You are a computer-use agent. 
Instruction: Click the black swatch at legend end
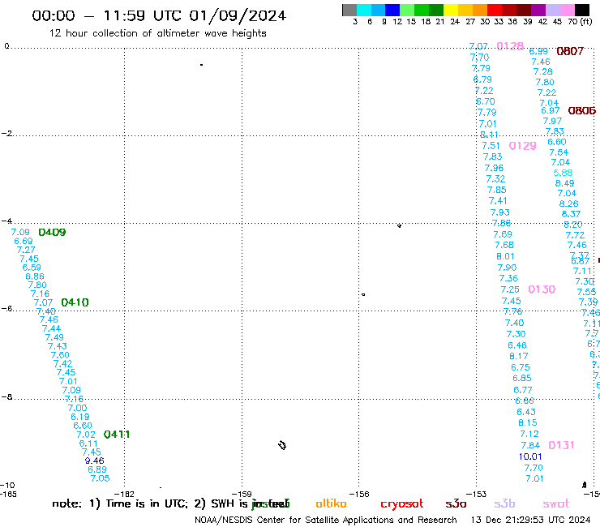582,10
